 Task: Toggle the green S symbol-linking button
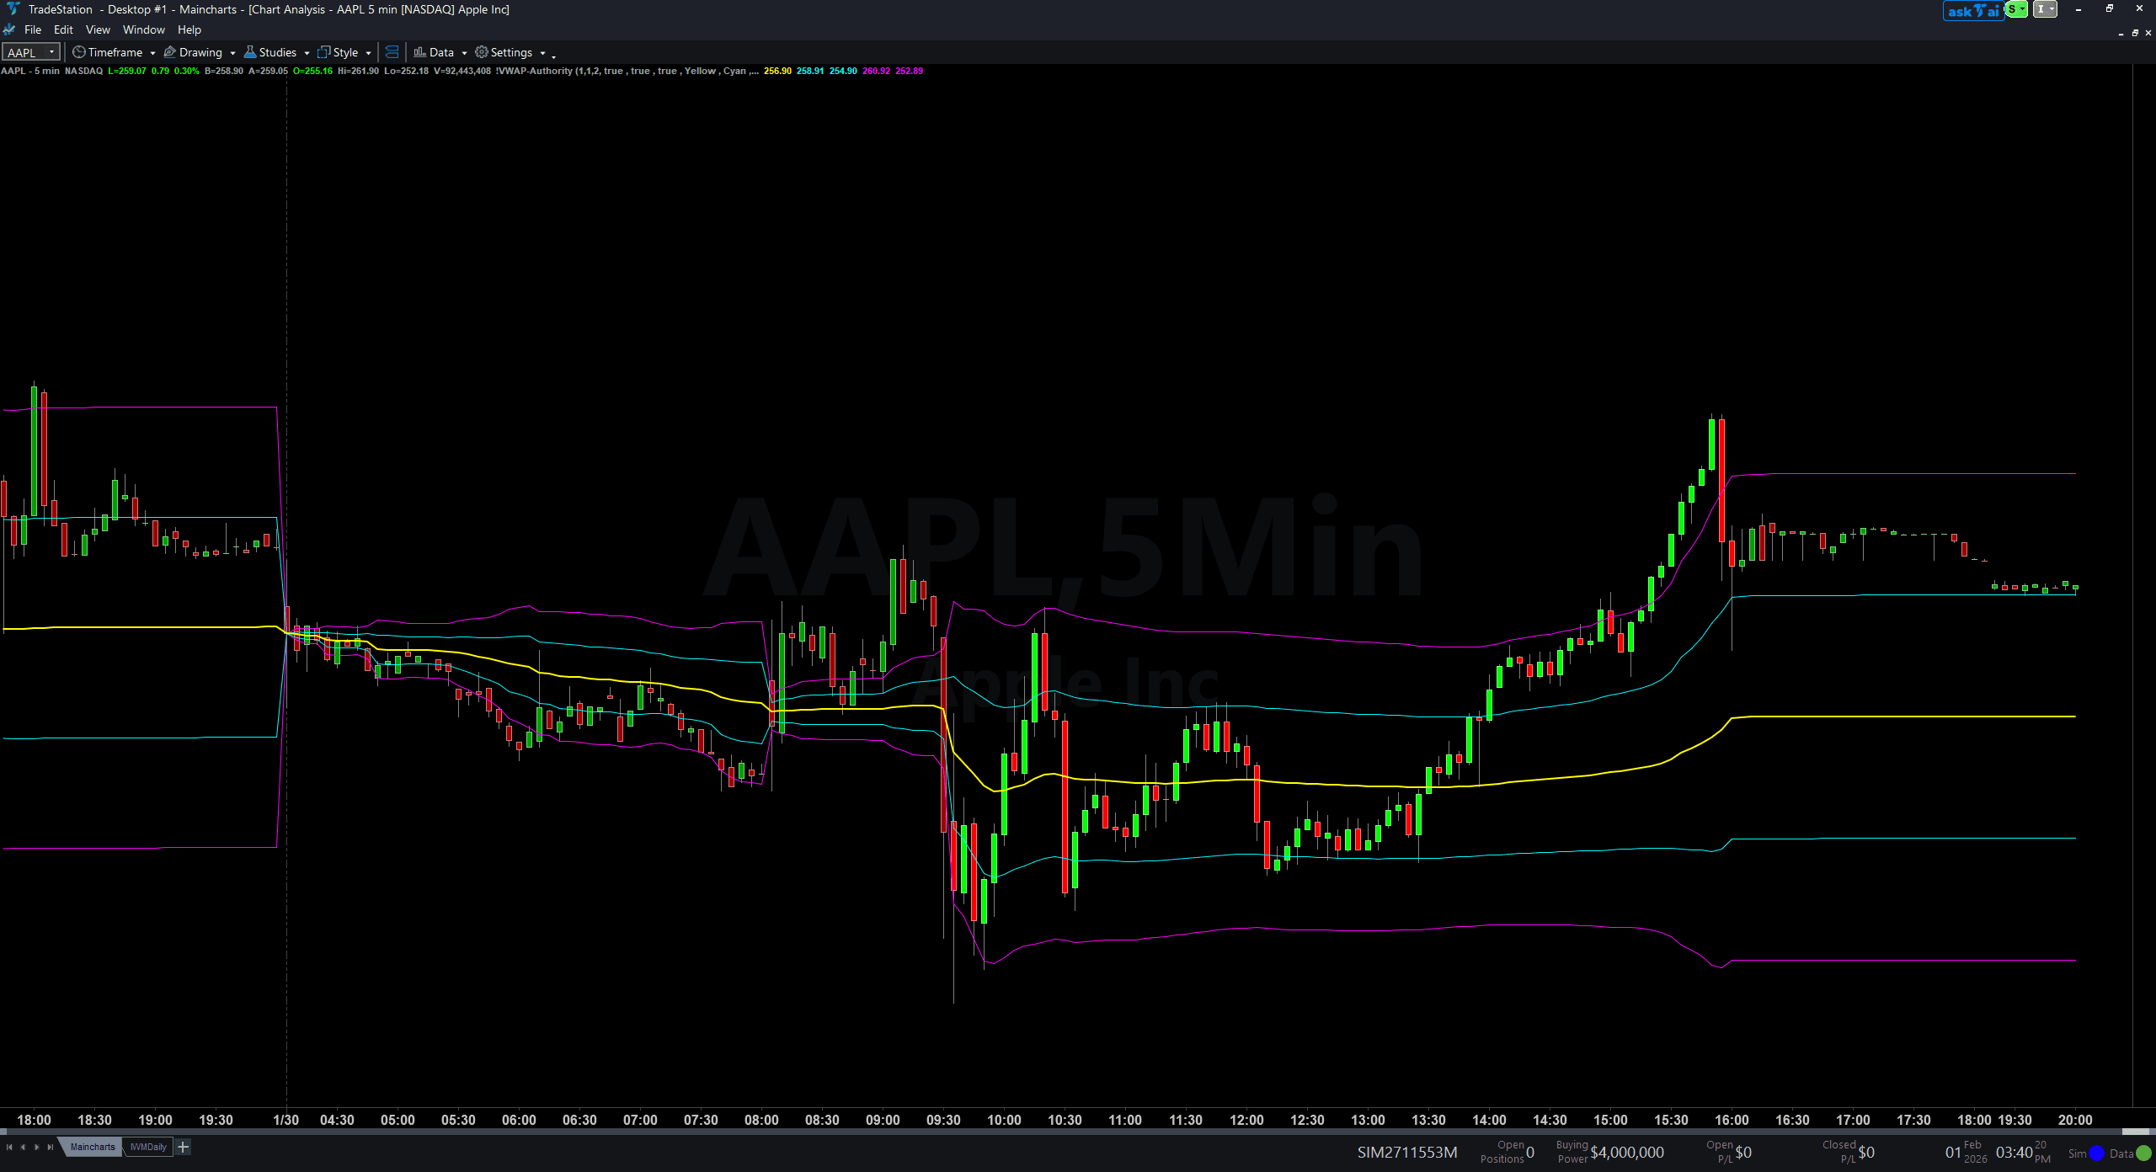click(x=2015, y=9)
